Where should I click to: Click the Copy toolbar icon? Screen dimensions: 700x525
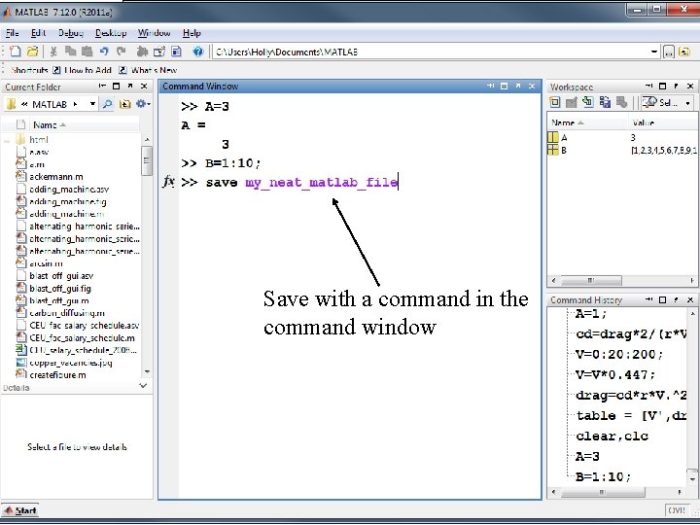[x=70, y=52]
